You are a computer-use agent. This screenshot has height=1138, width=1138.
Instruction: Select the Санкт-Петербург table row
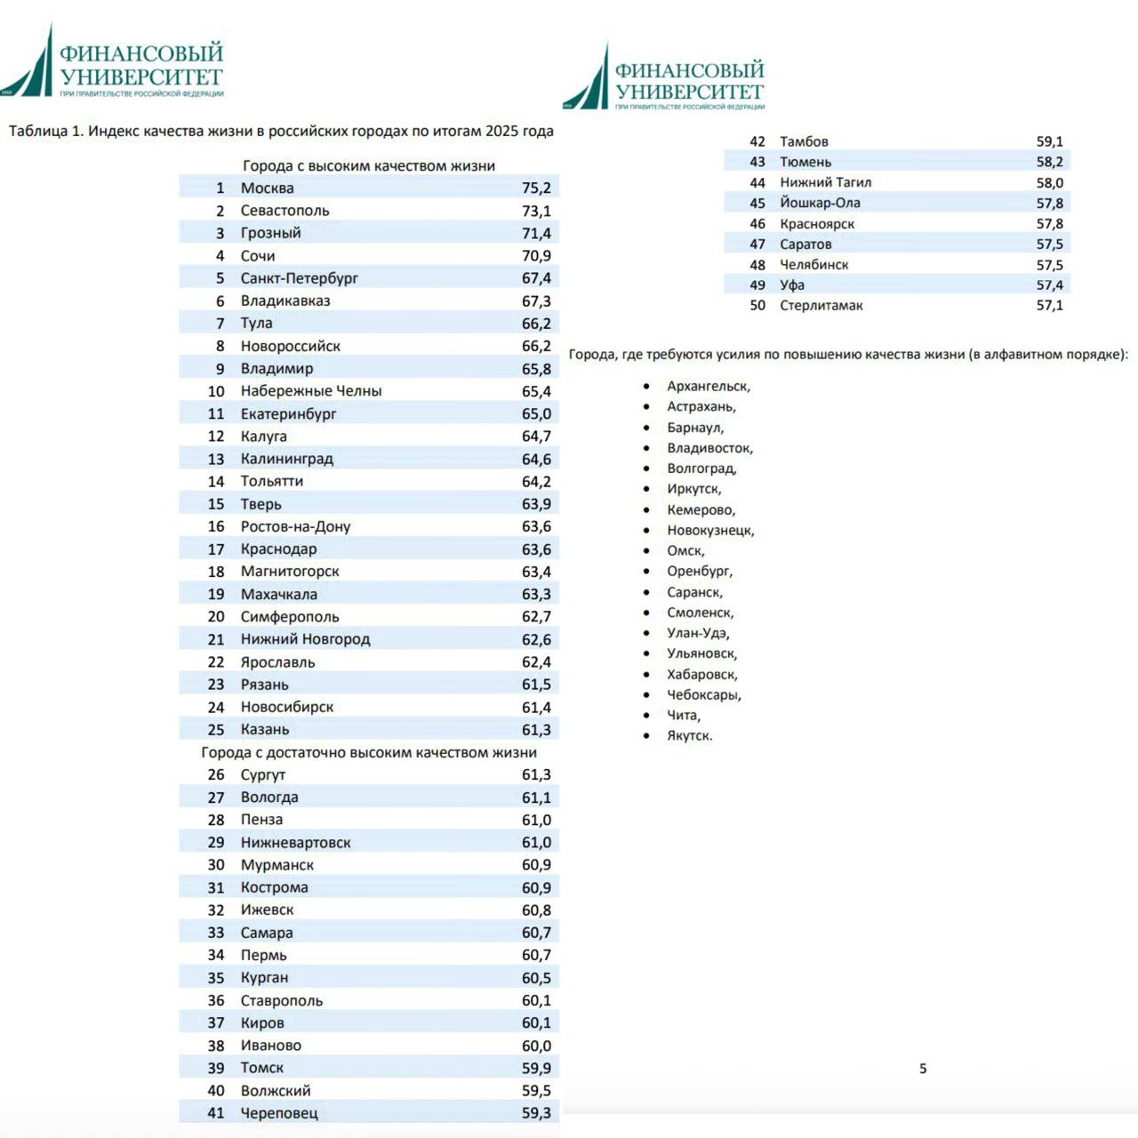click(368, 278)
